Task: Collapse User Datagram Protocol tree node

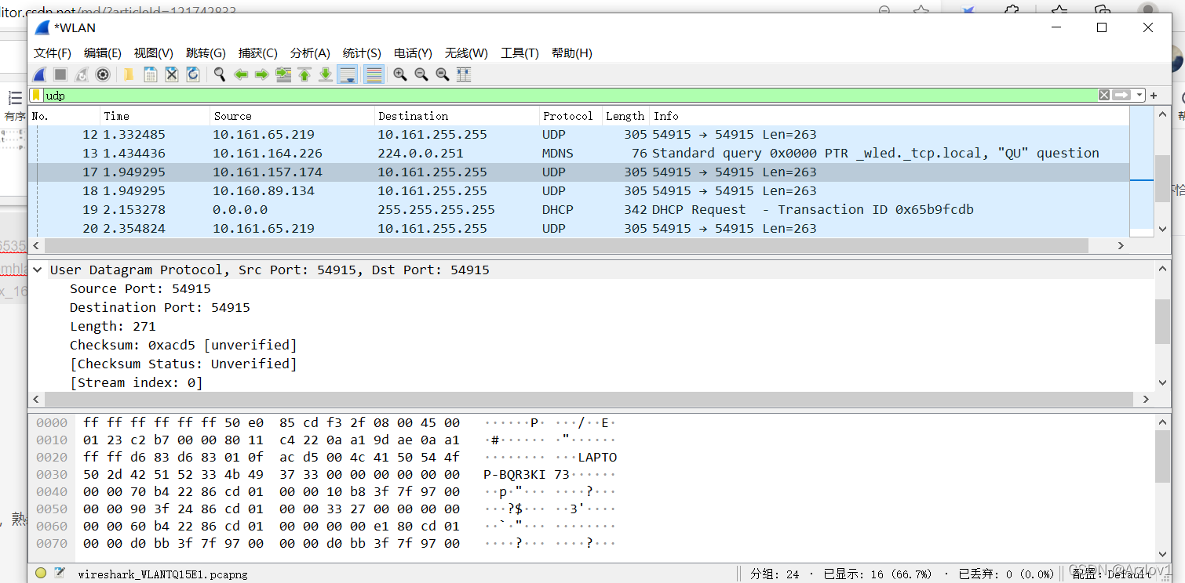Action: pos(38,270)
